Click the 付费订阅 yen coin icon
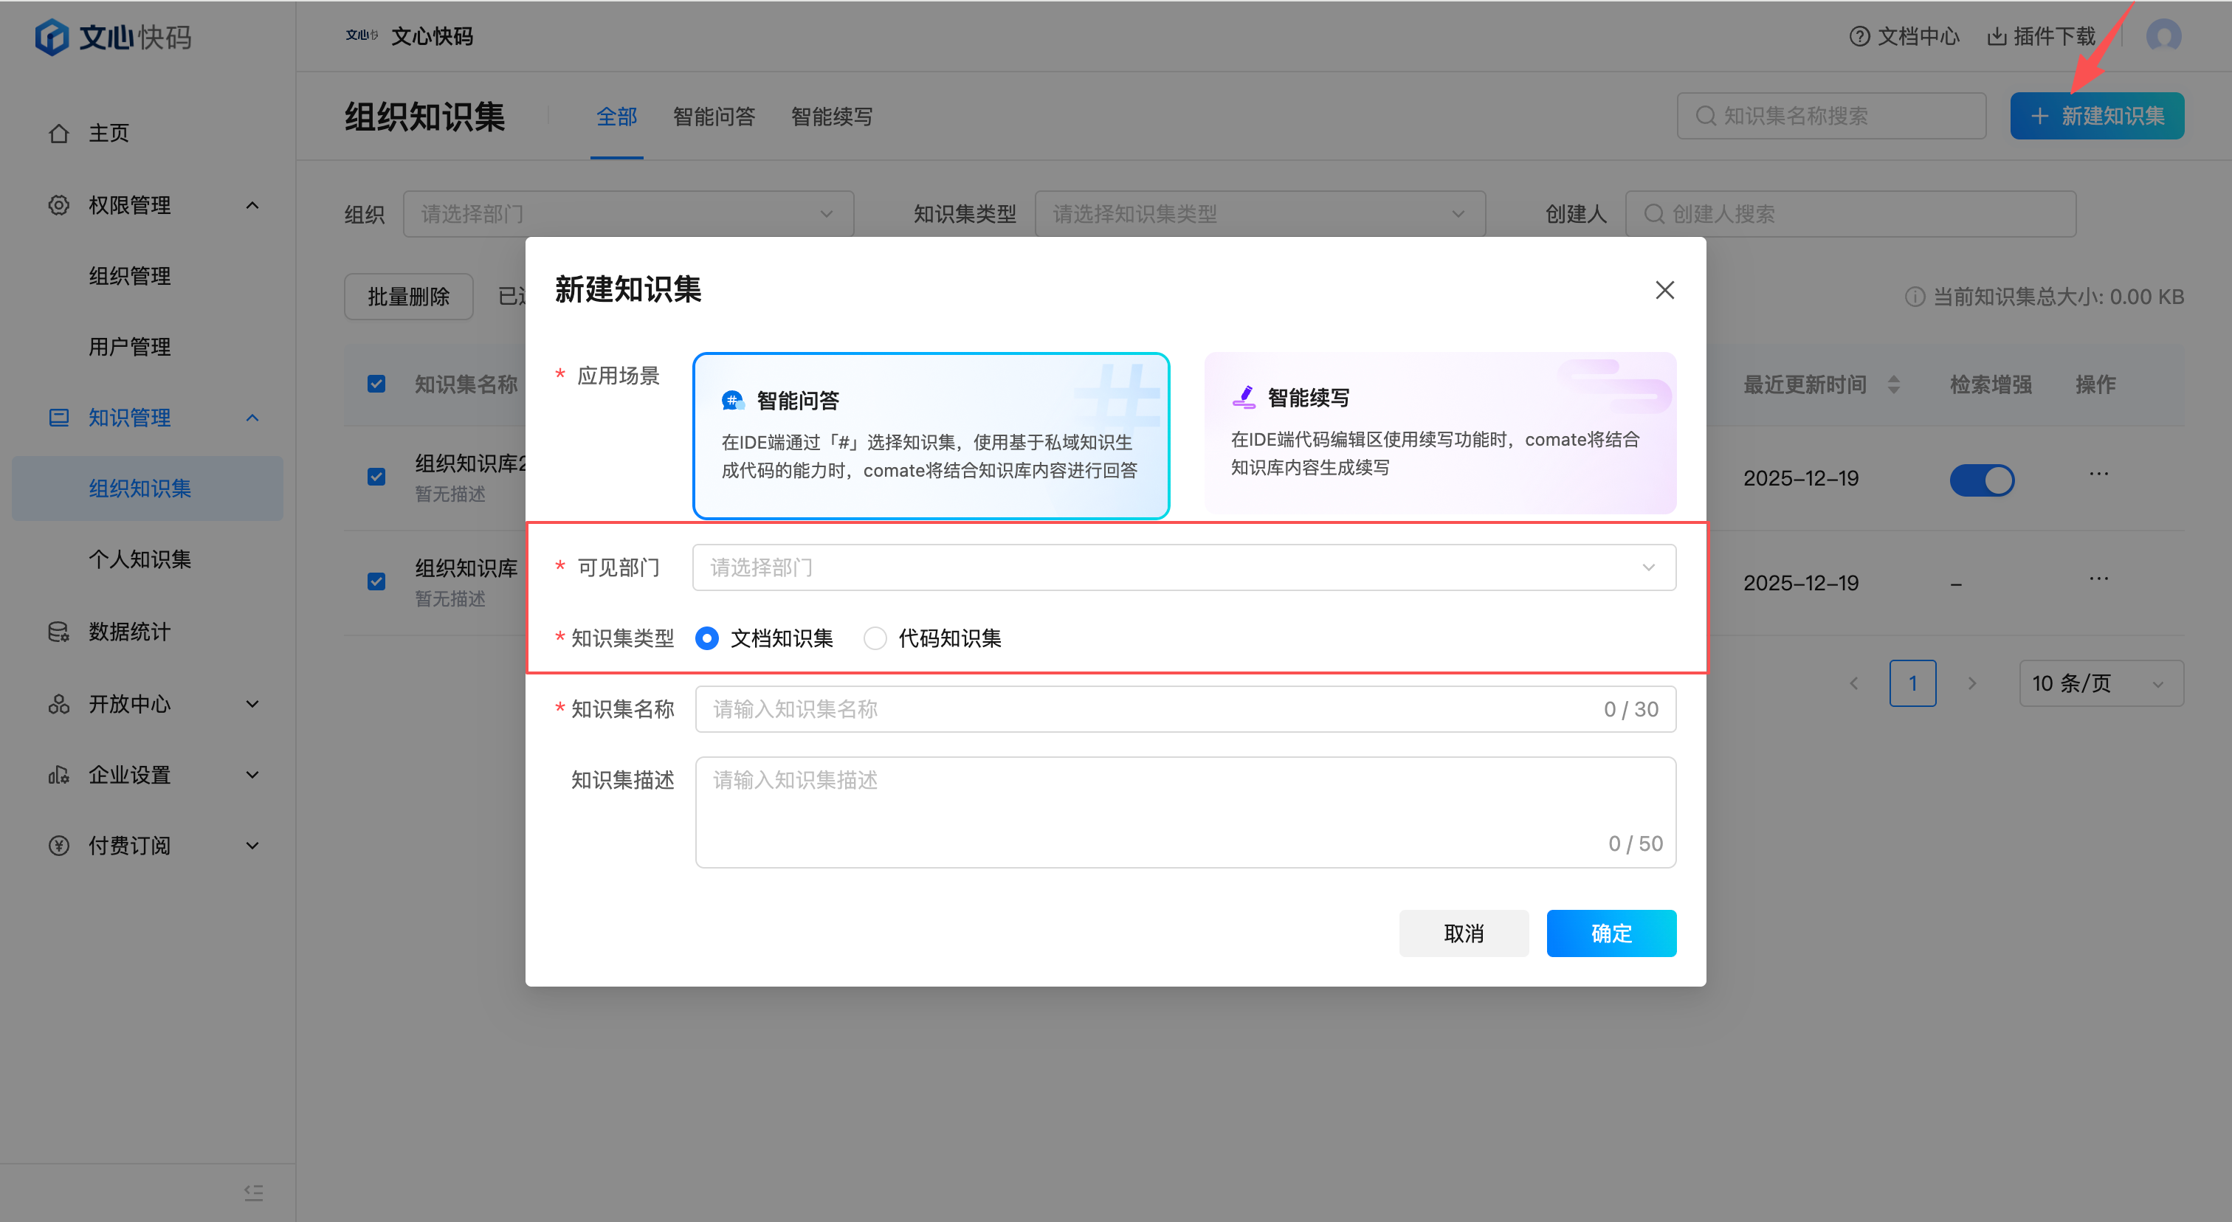 [x=58, y=845]
